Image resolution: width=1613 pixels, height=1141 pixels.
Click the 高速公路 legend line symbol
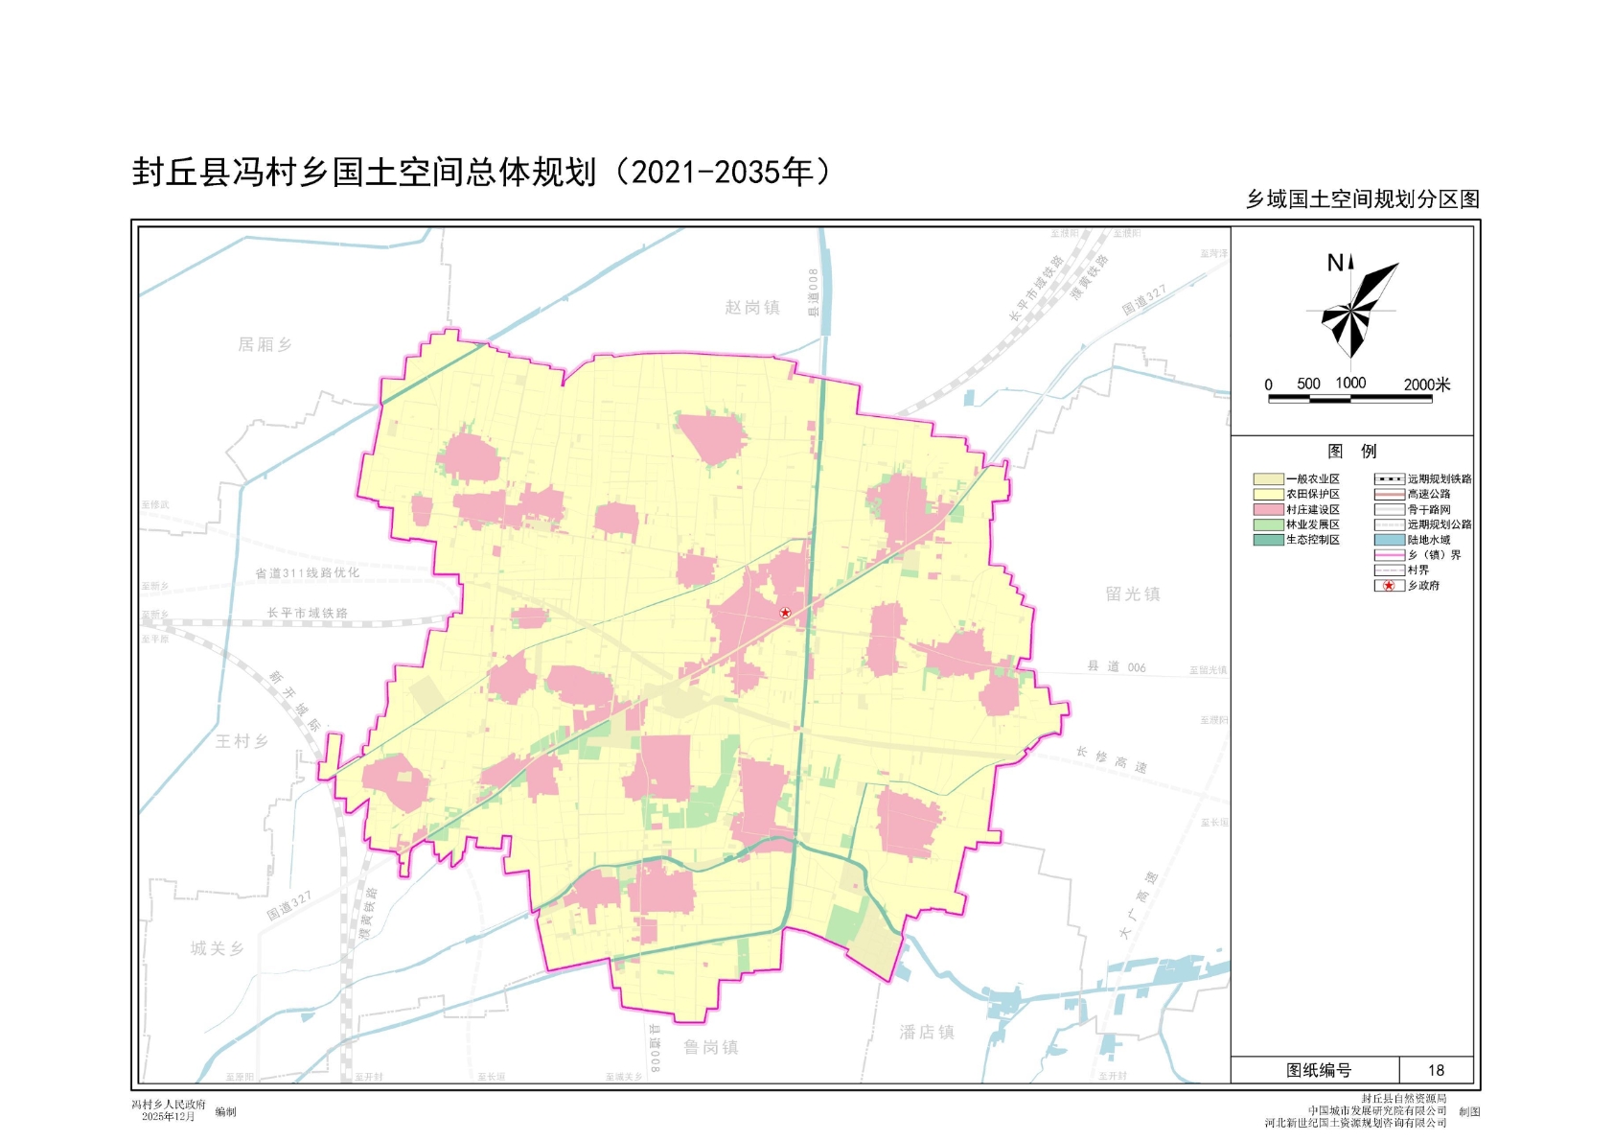coord(1389,495)
